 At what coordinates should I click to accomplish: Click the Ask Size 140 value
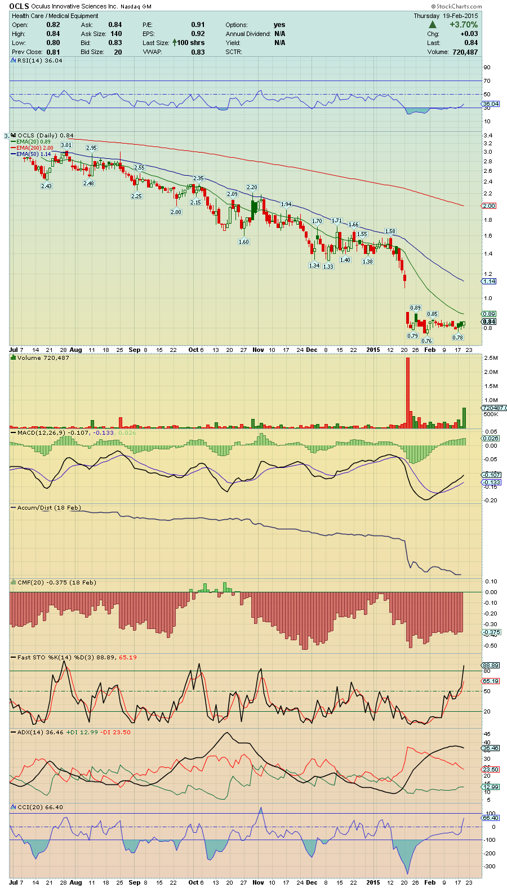115,34
